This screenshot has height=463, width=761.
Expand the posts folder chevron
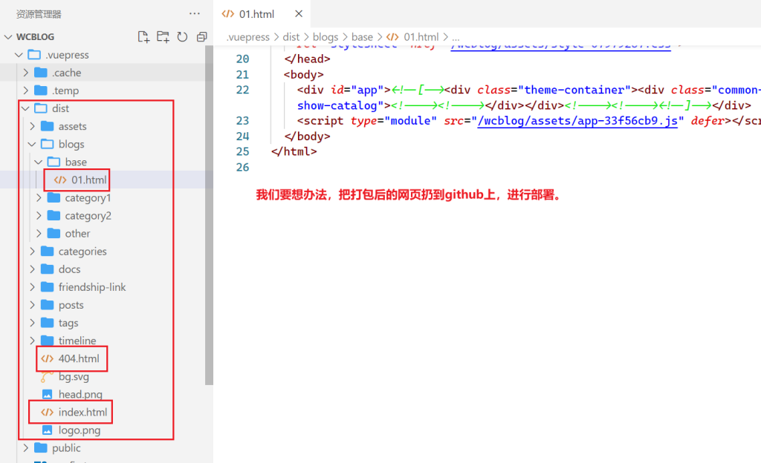[32, 305]
